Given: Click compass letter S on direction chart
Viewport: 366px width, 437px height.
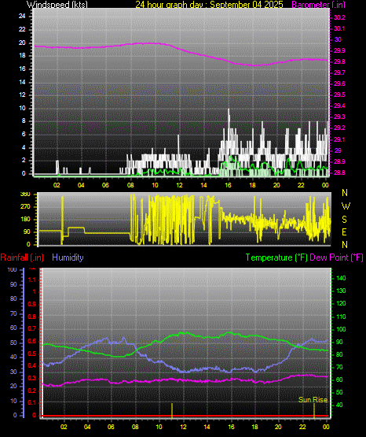Looking at the screenshot, I should [x=345, y=220].
